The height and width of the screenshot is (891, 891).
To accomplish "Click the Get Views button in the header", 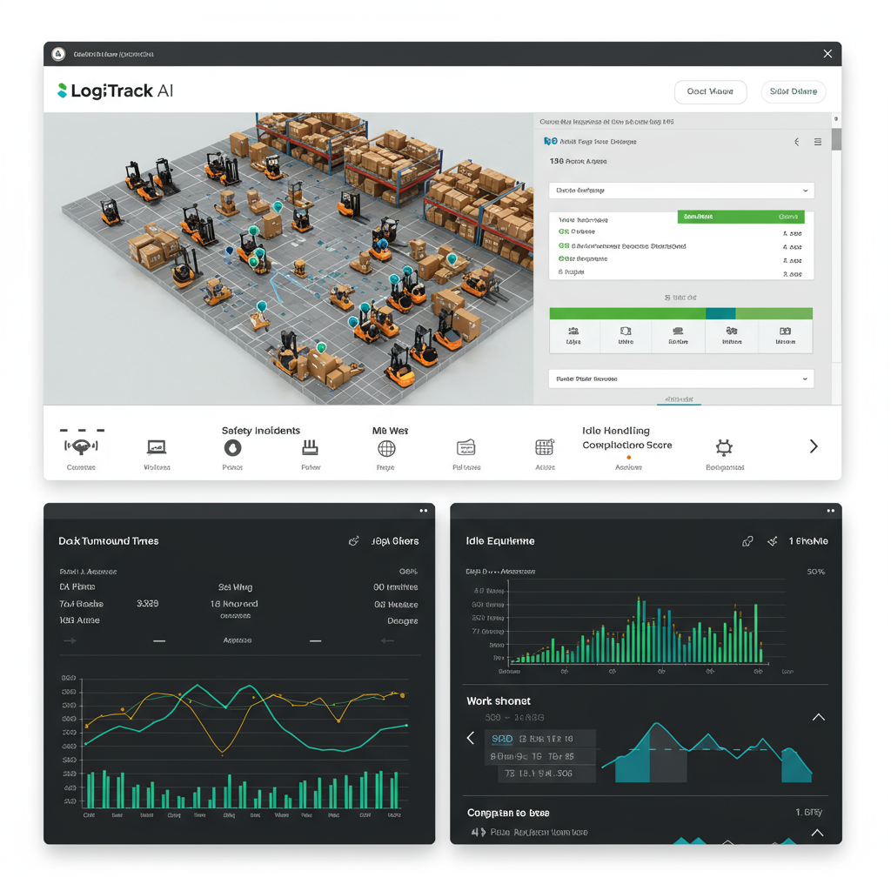I will (x=711, y=91).
